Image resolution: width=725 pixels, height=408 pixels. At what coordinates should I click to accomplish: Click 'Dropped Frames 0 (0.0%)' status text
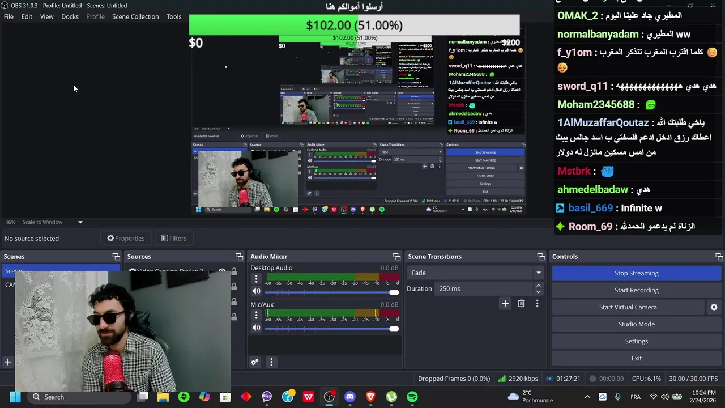click(x=454, y=379)
